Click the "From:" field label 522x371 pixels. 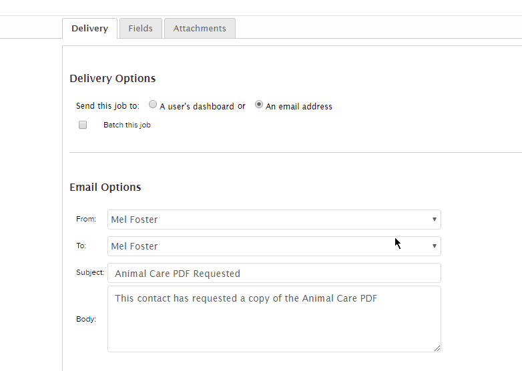point(86,219)
